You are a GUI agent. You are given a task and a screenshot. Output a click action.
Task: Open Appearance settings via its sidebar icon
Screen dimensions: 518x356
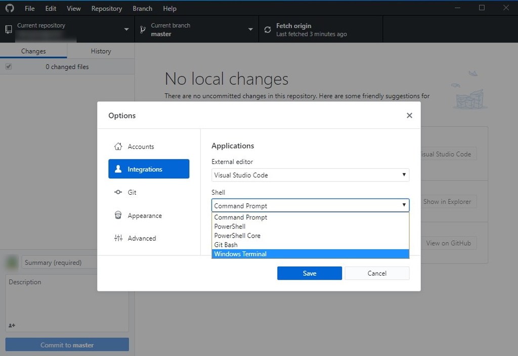tap(117, 215)
